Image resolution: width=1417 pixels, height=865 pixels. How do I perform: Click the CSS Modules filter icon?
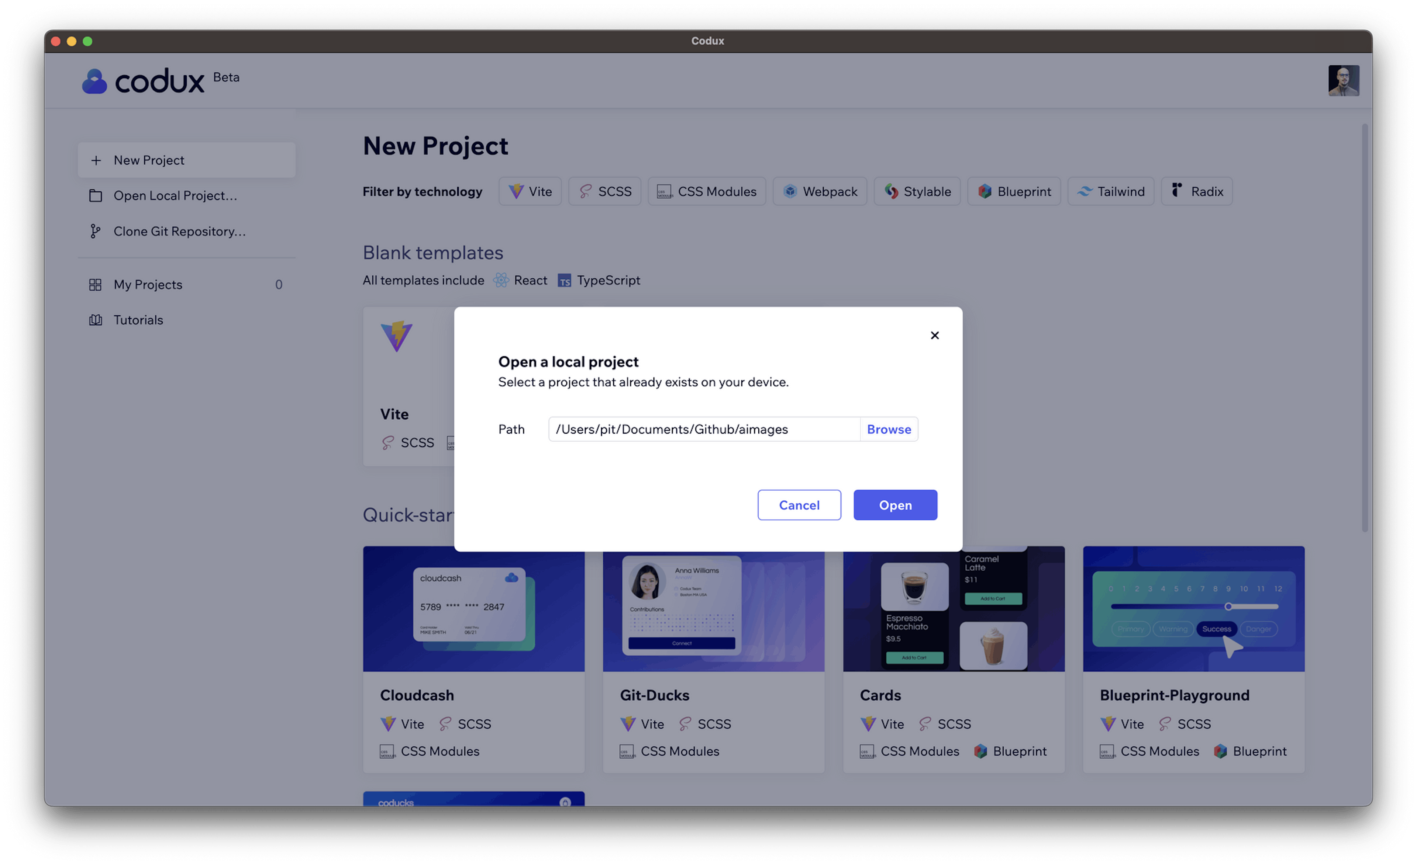coord(663,191)
